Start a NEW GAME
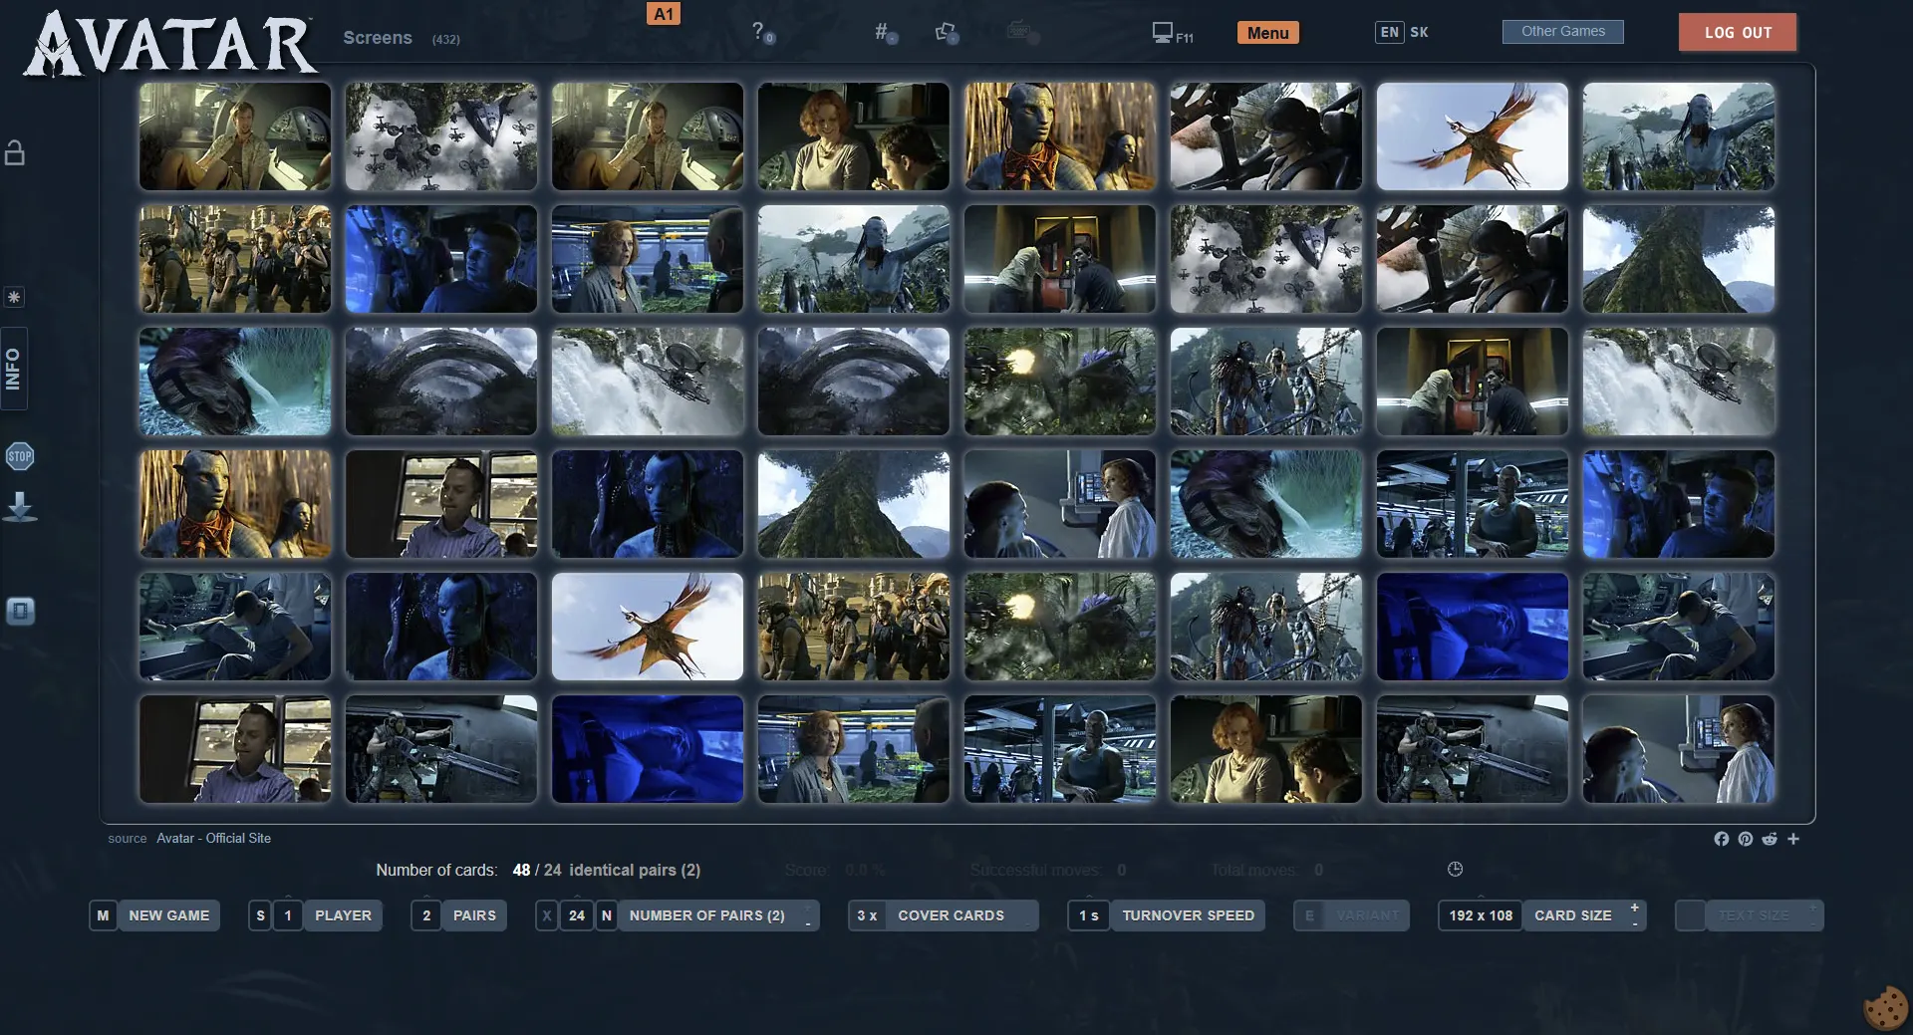 point(168,915)
